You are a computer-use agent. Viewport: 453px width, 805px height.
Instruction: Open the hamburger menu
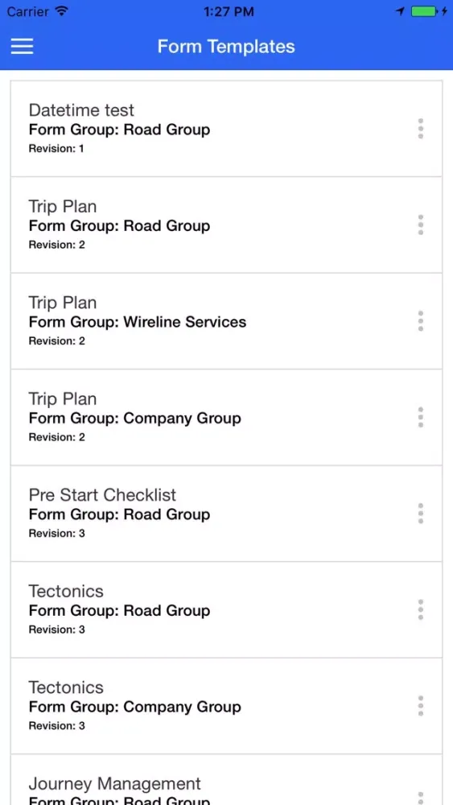22,46
